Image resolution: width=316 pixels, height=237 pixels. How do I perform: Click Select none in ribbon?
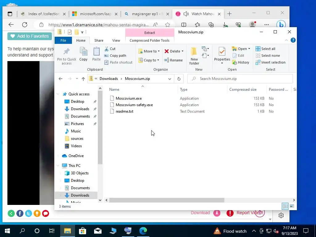pyautogui.click(x=268, y=56)
